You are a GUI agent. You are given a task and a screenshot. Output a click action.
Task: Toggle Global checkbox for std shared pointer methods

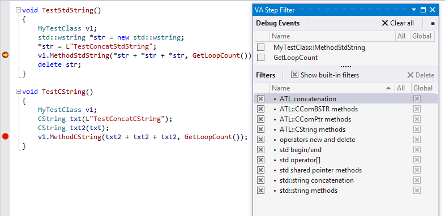[417, 170]
